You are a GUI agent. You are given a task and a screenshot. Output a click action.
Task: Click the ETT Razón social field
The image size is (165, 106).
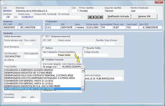[x=77, y=43]
